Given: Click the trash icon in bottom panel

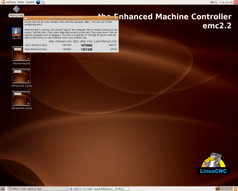Looking at the screenshot, I should pos(235,189).
